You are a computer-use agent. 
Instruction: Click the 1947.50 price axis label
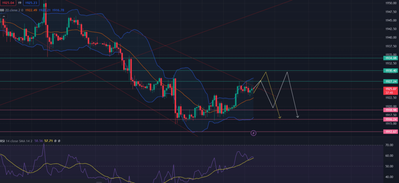point(391,12)
